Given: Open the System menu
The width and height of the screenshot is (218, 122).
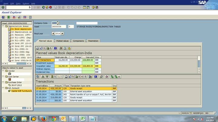Looking at the screenshot, I should pyautogui.click(x=26, y=4).
